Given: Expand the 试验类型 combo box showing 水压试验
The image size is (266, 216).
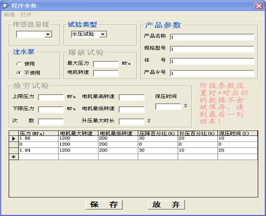Looking at the screenshot, I should pos(103,34).
